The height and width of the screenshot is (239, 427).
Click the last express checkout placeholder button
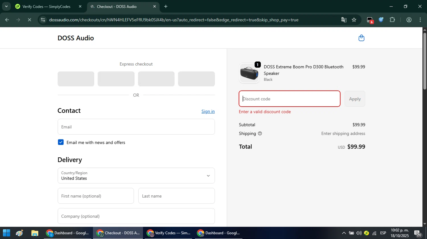click(x=196, y=79)
